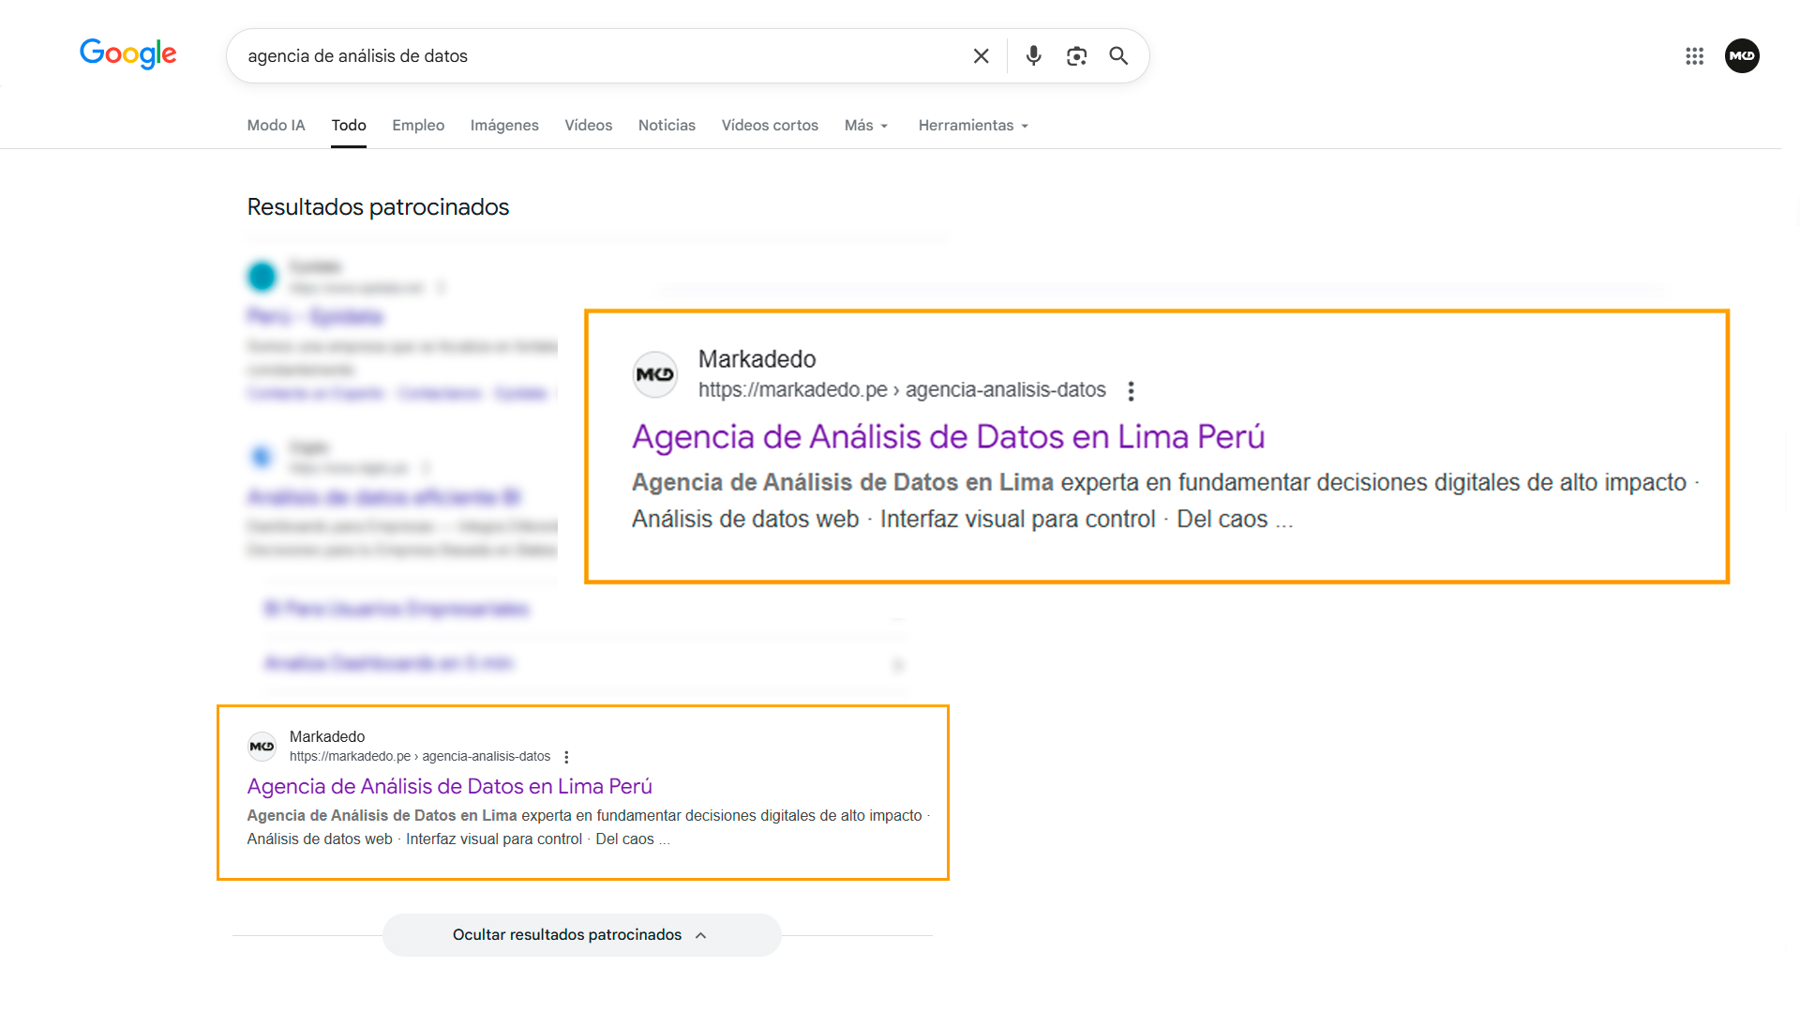Viewport: 1800px width, 1013px height.
Task: Open the Herramientas dropdown
Action: point(972,125)
